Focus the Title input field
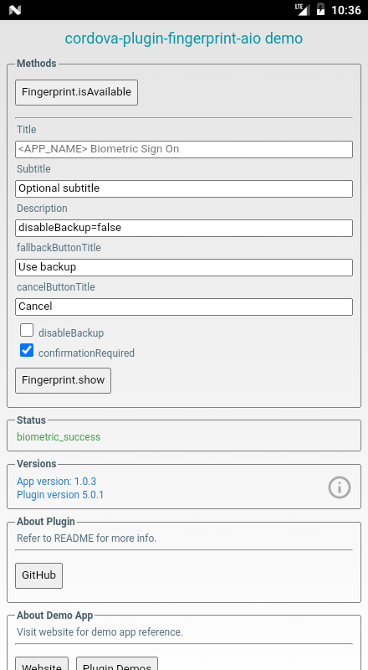Screen dimensions: 368x670 pos(184,150)
